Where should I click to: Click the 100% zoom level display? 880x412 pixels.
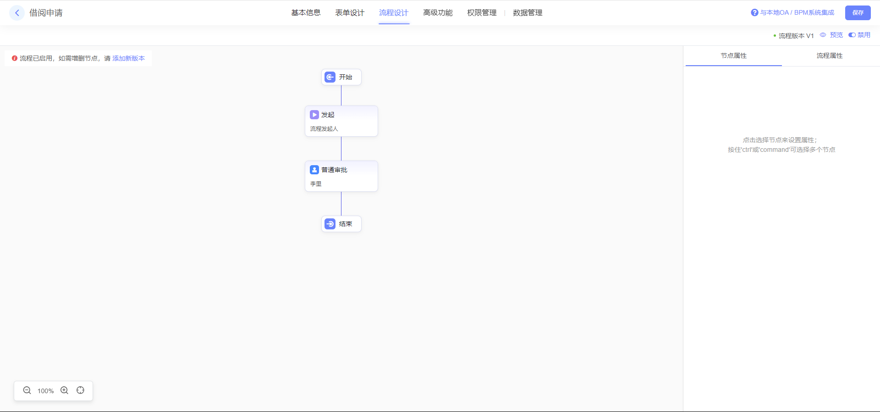click(x=45, y=391)
